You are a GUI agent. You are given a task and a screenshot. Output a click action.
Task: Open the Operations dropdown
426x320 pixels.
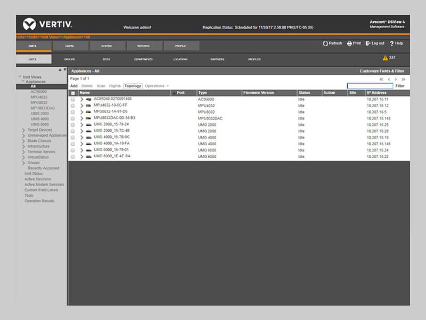pyautogui.click(x=157, y=86)
